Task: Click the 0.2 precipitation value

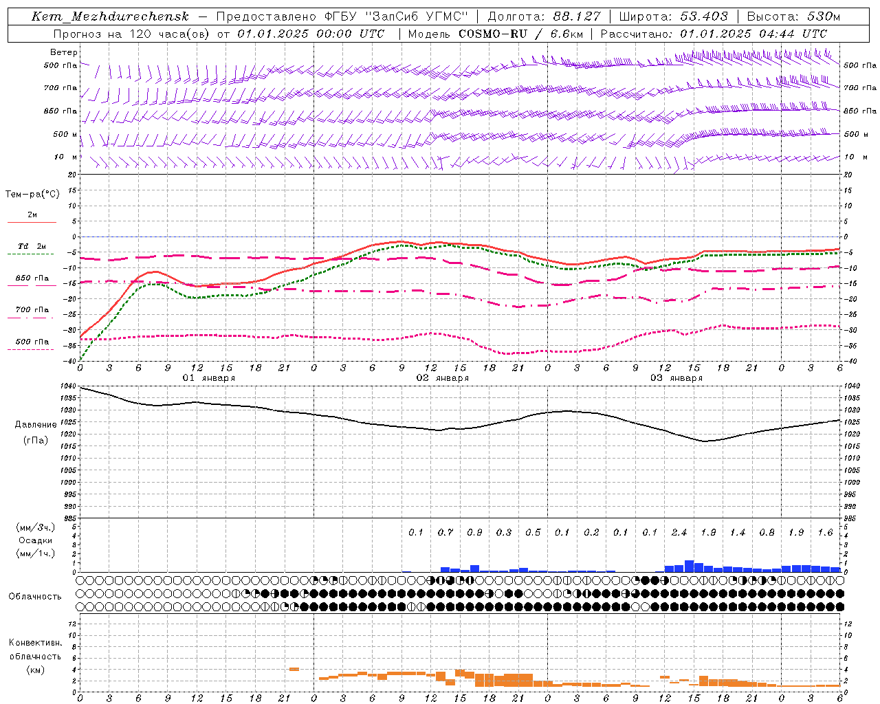Action: click(x=591, y=532)
